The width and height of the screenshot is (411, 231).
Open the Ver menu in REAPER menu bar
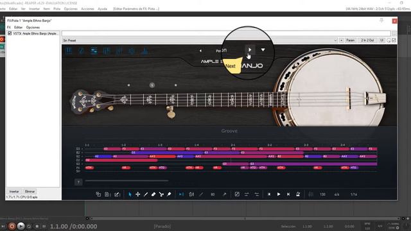point(23,9)
